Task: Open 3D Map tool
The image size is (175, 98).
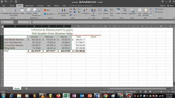Action: (x=94, y=12)
